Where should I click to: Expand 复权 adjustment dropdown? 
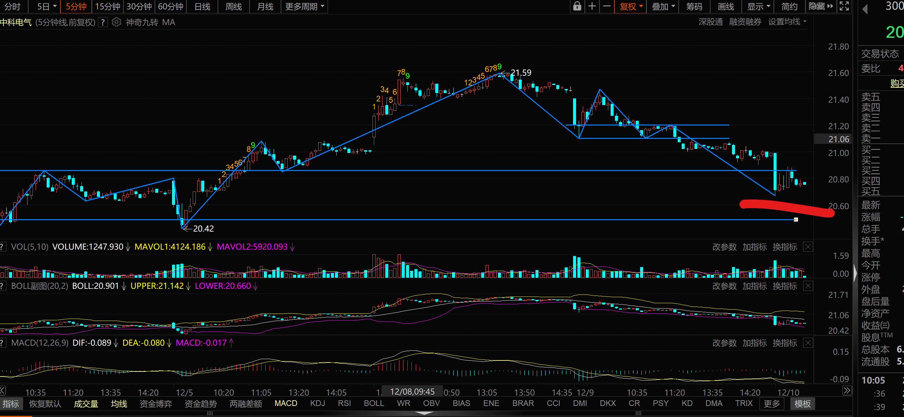click(631, 6)
